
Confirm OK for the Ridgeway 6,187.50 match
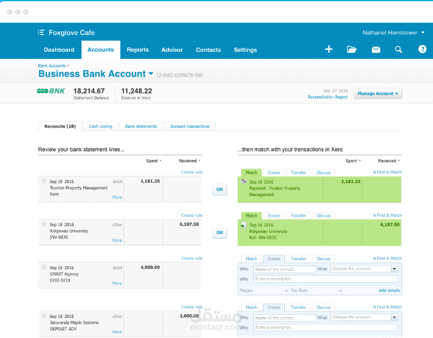click(219, 233)
